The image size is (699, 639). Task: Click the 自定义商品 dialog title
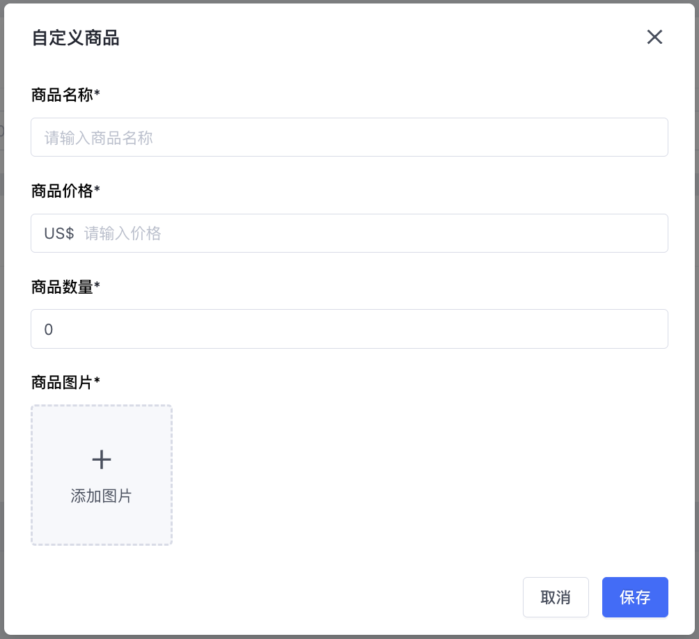[75, 38]
